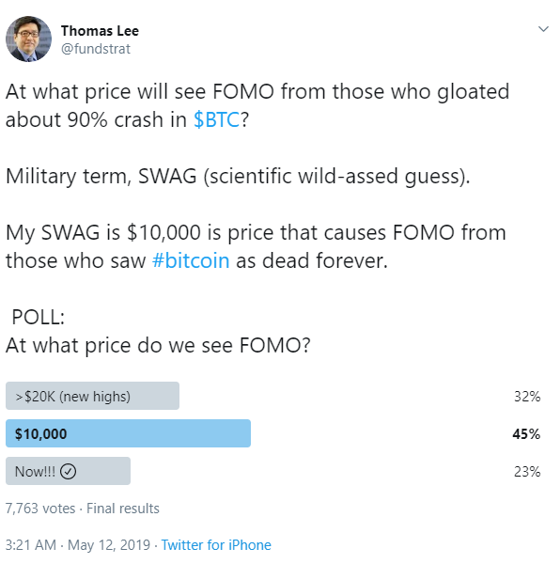The image size is (560, 564).
Task: Click the bold 45% poll percentage
Action: pos(526,433)
